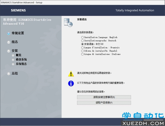Go to the 组态 step
Screen dimensions: 165x126
(12, 42)
